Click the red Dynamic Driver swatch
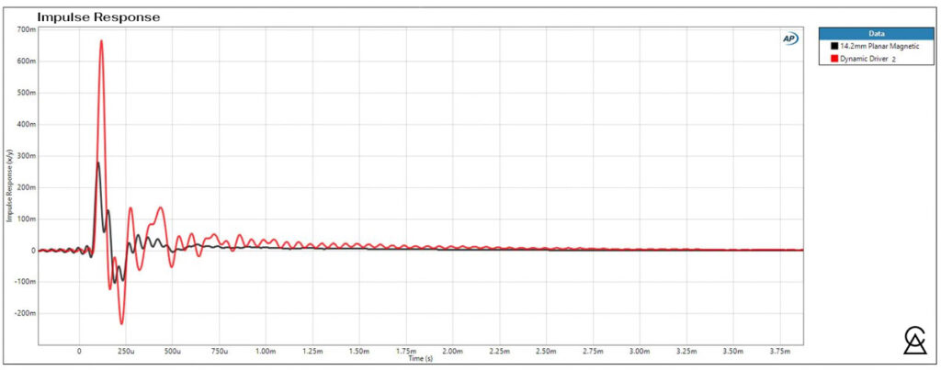941x370 pixels. pos(834,58)
